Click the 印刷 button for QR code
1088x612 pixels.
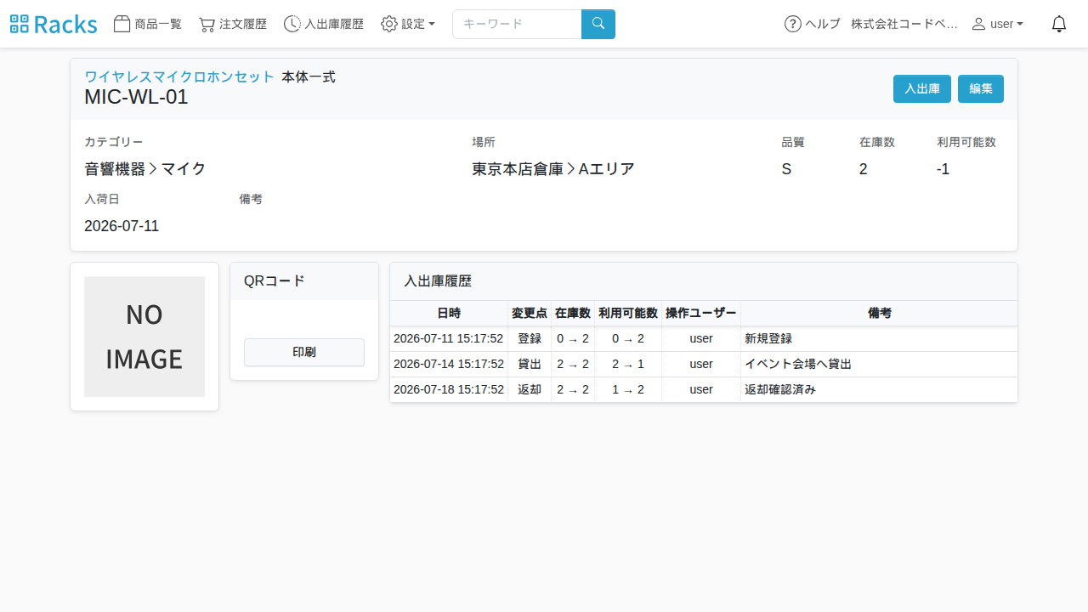pyautogui.click(x=304, y=352)
